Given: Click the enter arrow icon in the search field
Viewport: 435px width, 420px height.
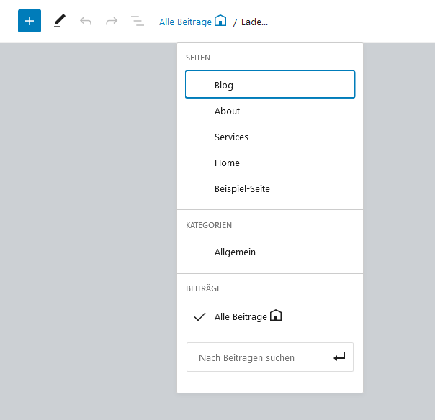Looking at the screenshot, I should 339,357.
